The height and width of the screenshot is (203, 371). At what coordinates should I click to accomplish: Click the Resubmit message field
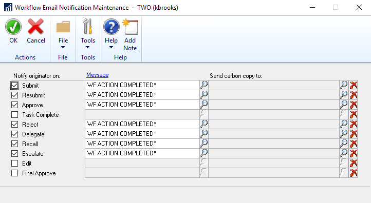tap(142, 95)
